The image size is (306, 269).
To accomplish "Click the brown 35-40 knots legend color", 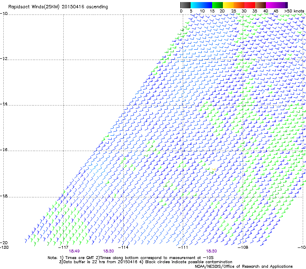I will [x=261, y=5].
